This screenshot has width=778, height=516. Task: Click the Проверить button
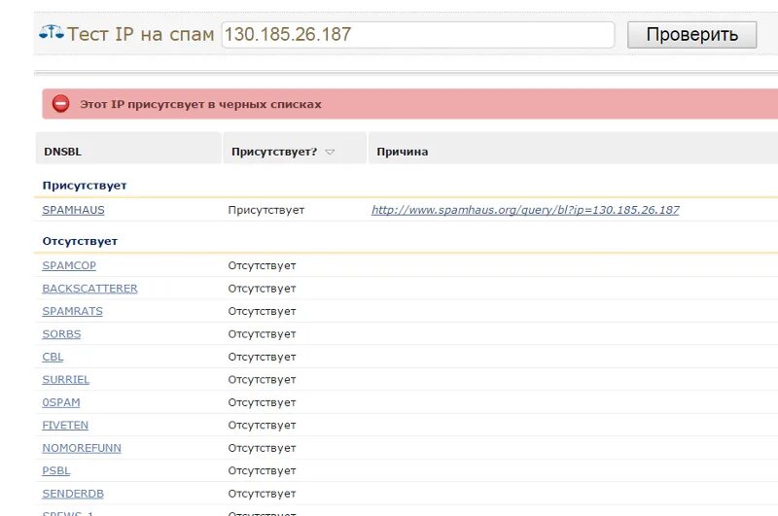pyautogui.click(x=691, y=35)
